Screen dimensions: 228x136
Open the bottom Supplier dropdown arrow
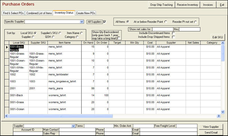click(73, 126)
